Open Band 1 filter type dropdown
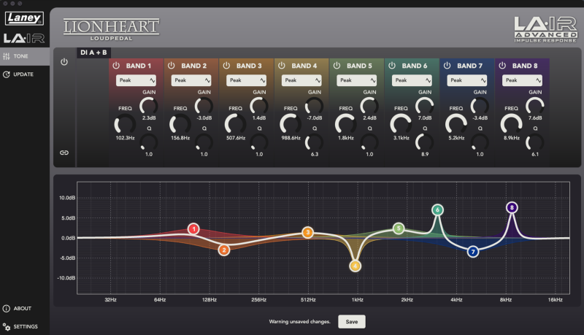584x335 pixels. coord(136,80)
